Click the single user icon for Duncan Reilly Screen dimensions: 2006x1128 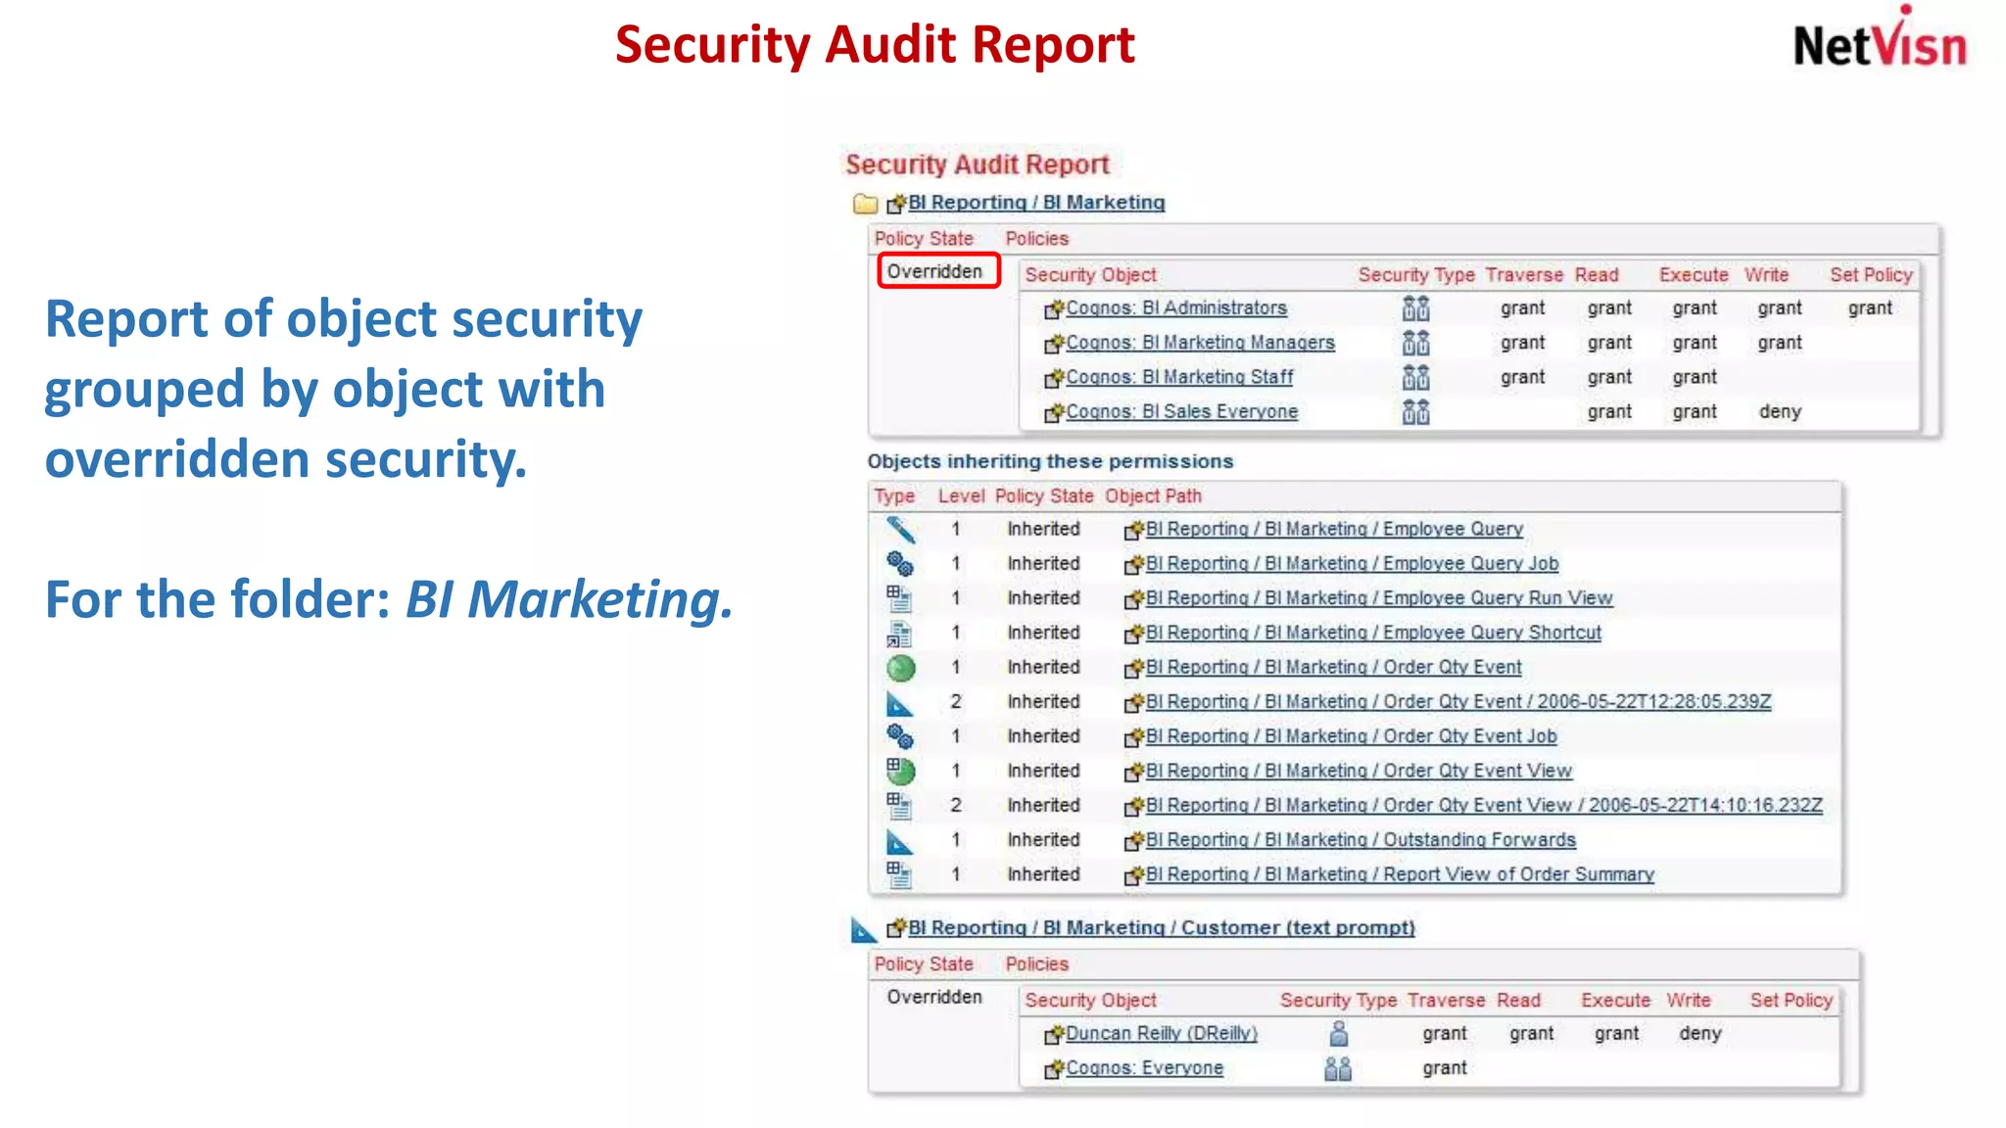coord(1339,1034)
